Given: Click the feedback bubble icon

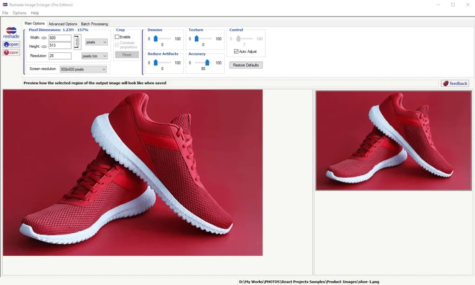Looking at the screenshot, I should click(x=446, y=83).
